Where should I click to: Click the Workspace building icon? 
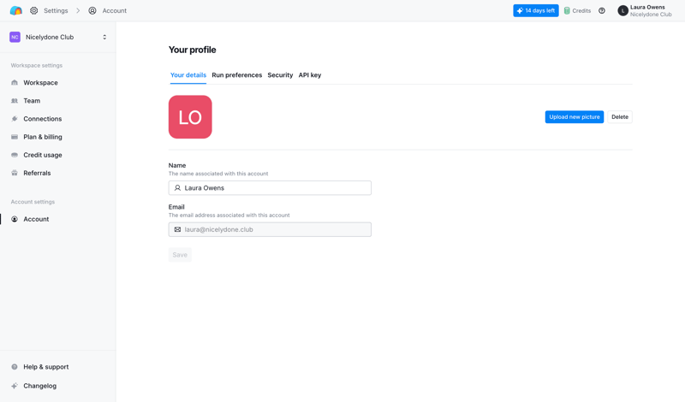[x=15, y=82]
